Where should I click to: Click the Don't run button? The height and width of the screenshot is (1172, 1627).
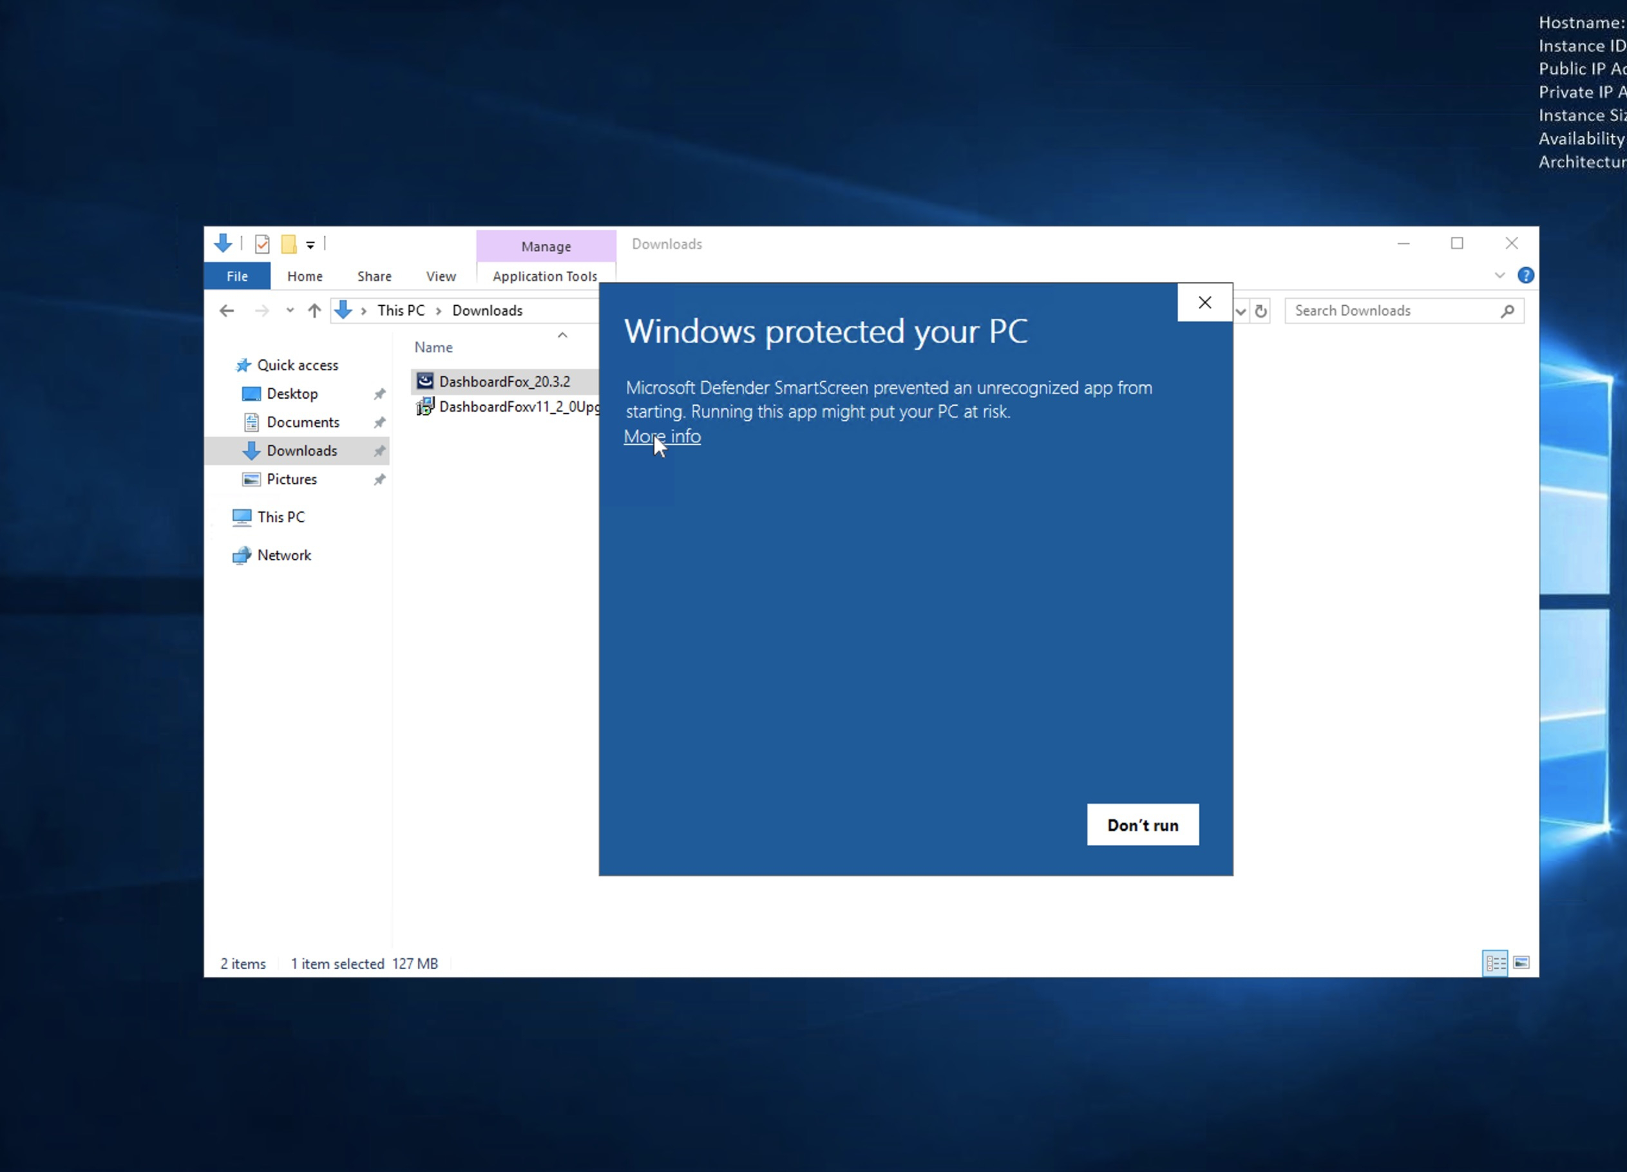[1142, 825]
